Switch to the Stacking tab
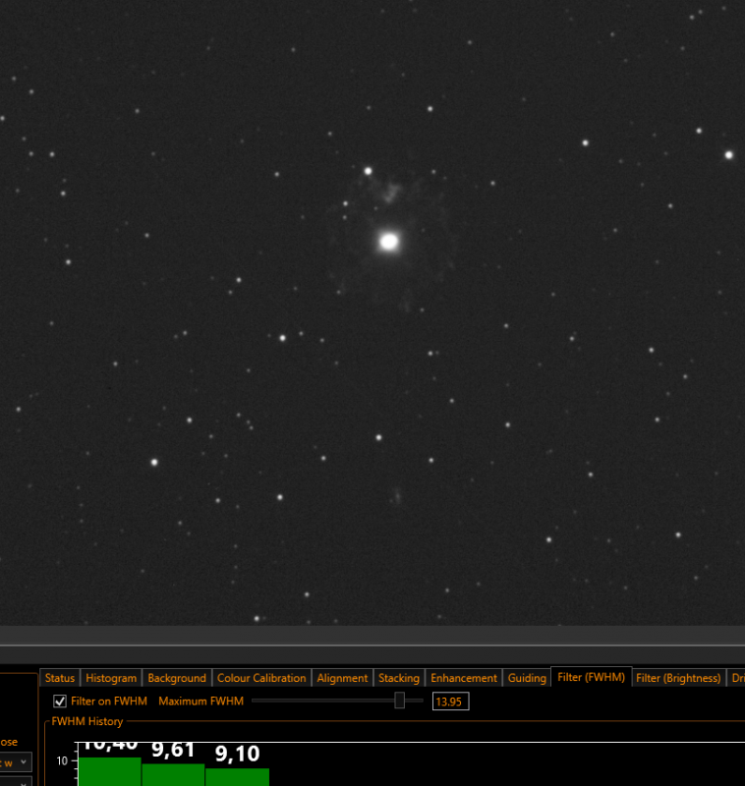745x786 pixels. coord(399,678)
